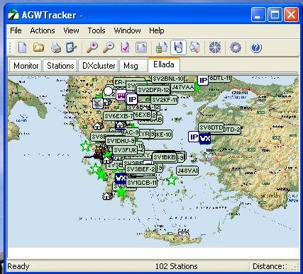Open the Tools menu
The width and height of the screenshot is (303, 274).
(x=97, y=30)
